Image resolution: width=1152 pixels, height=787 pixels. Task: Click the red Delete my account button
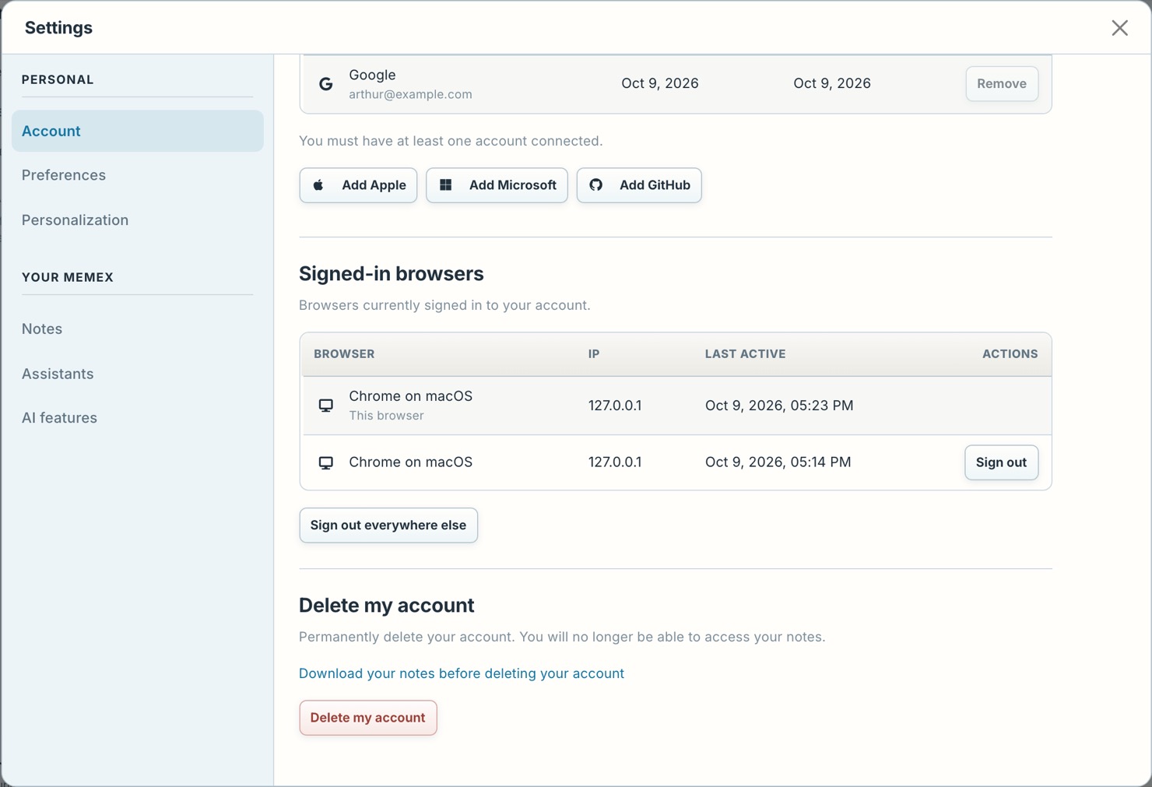click(x=368, y=718)
